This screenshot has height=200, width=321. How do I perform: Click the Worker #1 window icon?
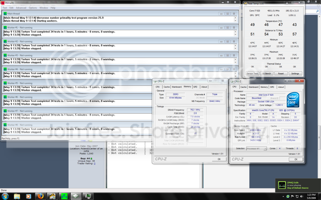5,27
